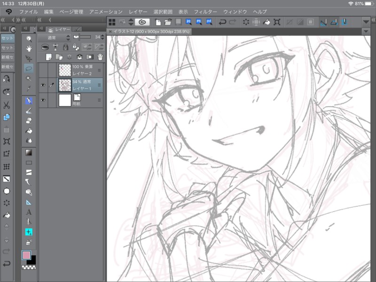Select the Fill bucket tool in tool palette
Image resolution: width=376 pixels, height=282 pixels.
point(29,131)
